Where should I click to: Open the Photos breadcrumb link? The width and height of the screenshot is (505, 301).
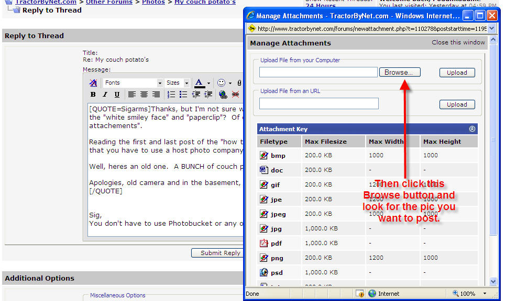(153, 2)
